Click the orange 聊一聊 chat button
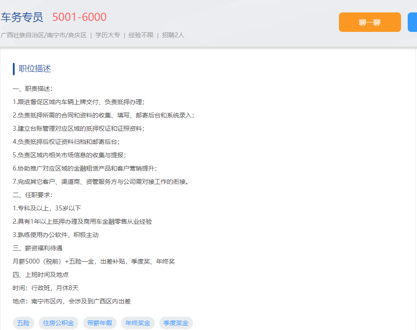The height and width of the screenshot is (330, 417). pyautogui.click(x=370, y=22)
